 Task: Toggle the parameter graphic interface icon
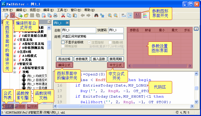click(x=137, y=15)
